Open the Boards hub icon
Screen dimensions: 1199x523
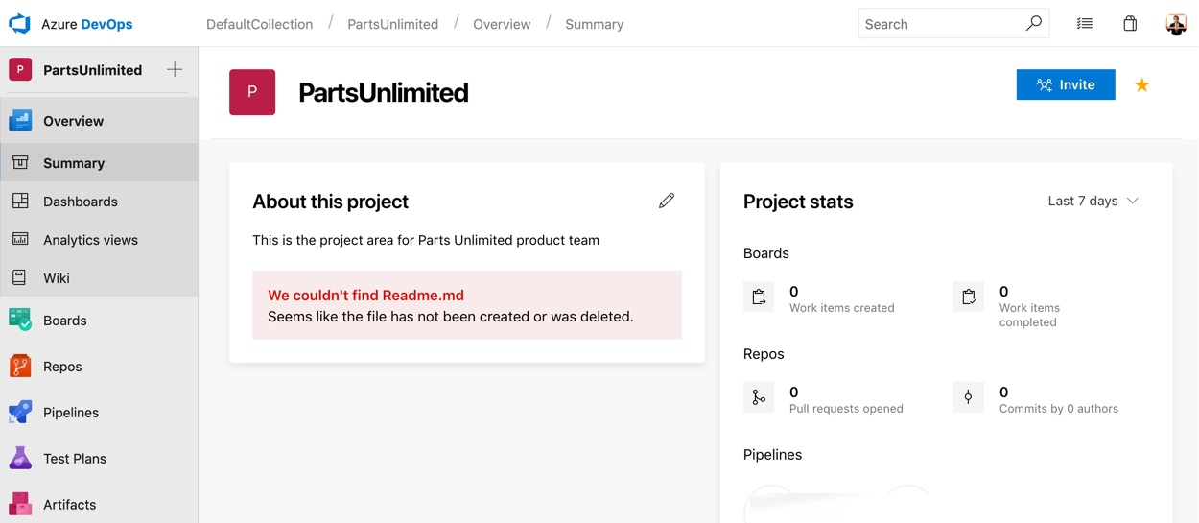(x=20, y=321)
